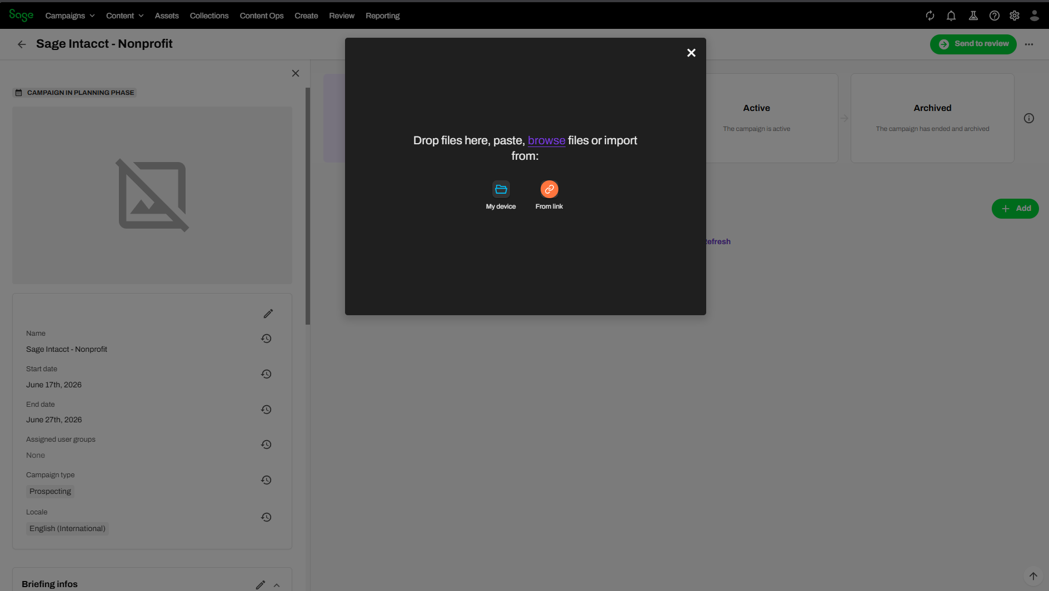The width and height of the screenshot is (1049, 591).
Task: Edit campaign details with pencil icon
Action: click(268, 314)
